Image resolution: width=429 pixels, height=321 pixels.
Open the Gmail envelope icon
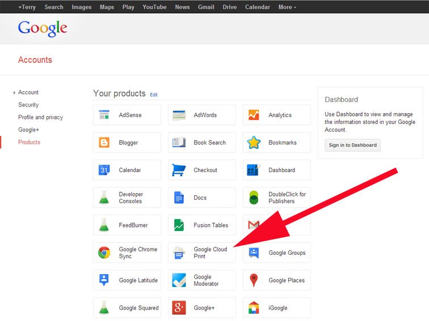point(253,225)
